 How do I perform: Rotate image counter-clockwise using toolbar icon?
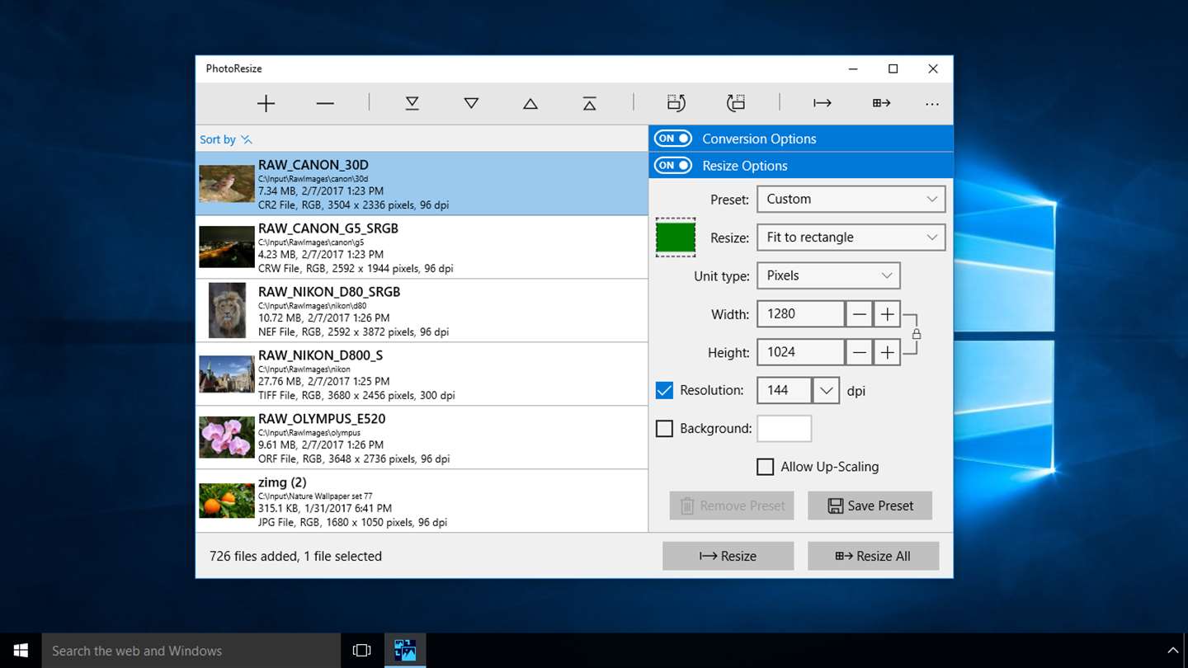676,104
